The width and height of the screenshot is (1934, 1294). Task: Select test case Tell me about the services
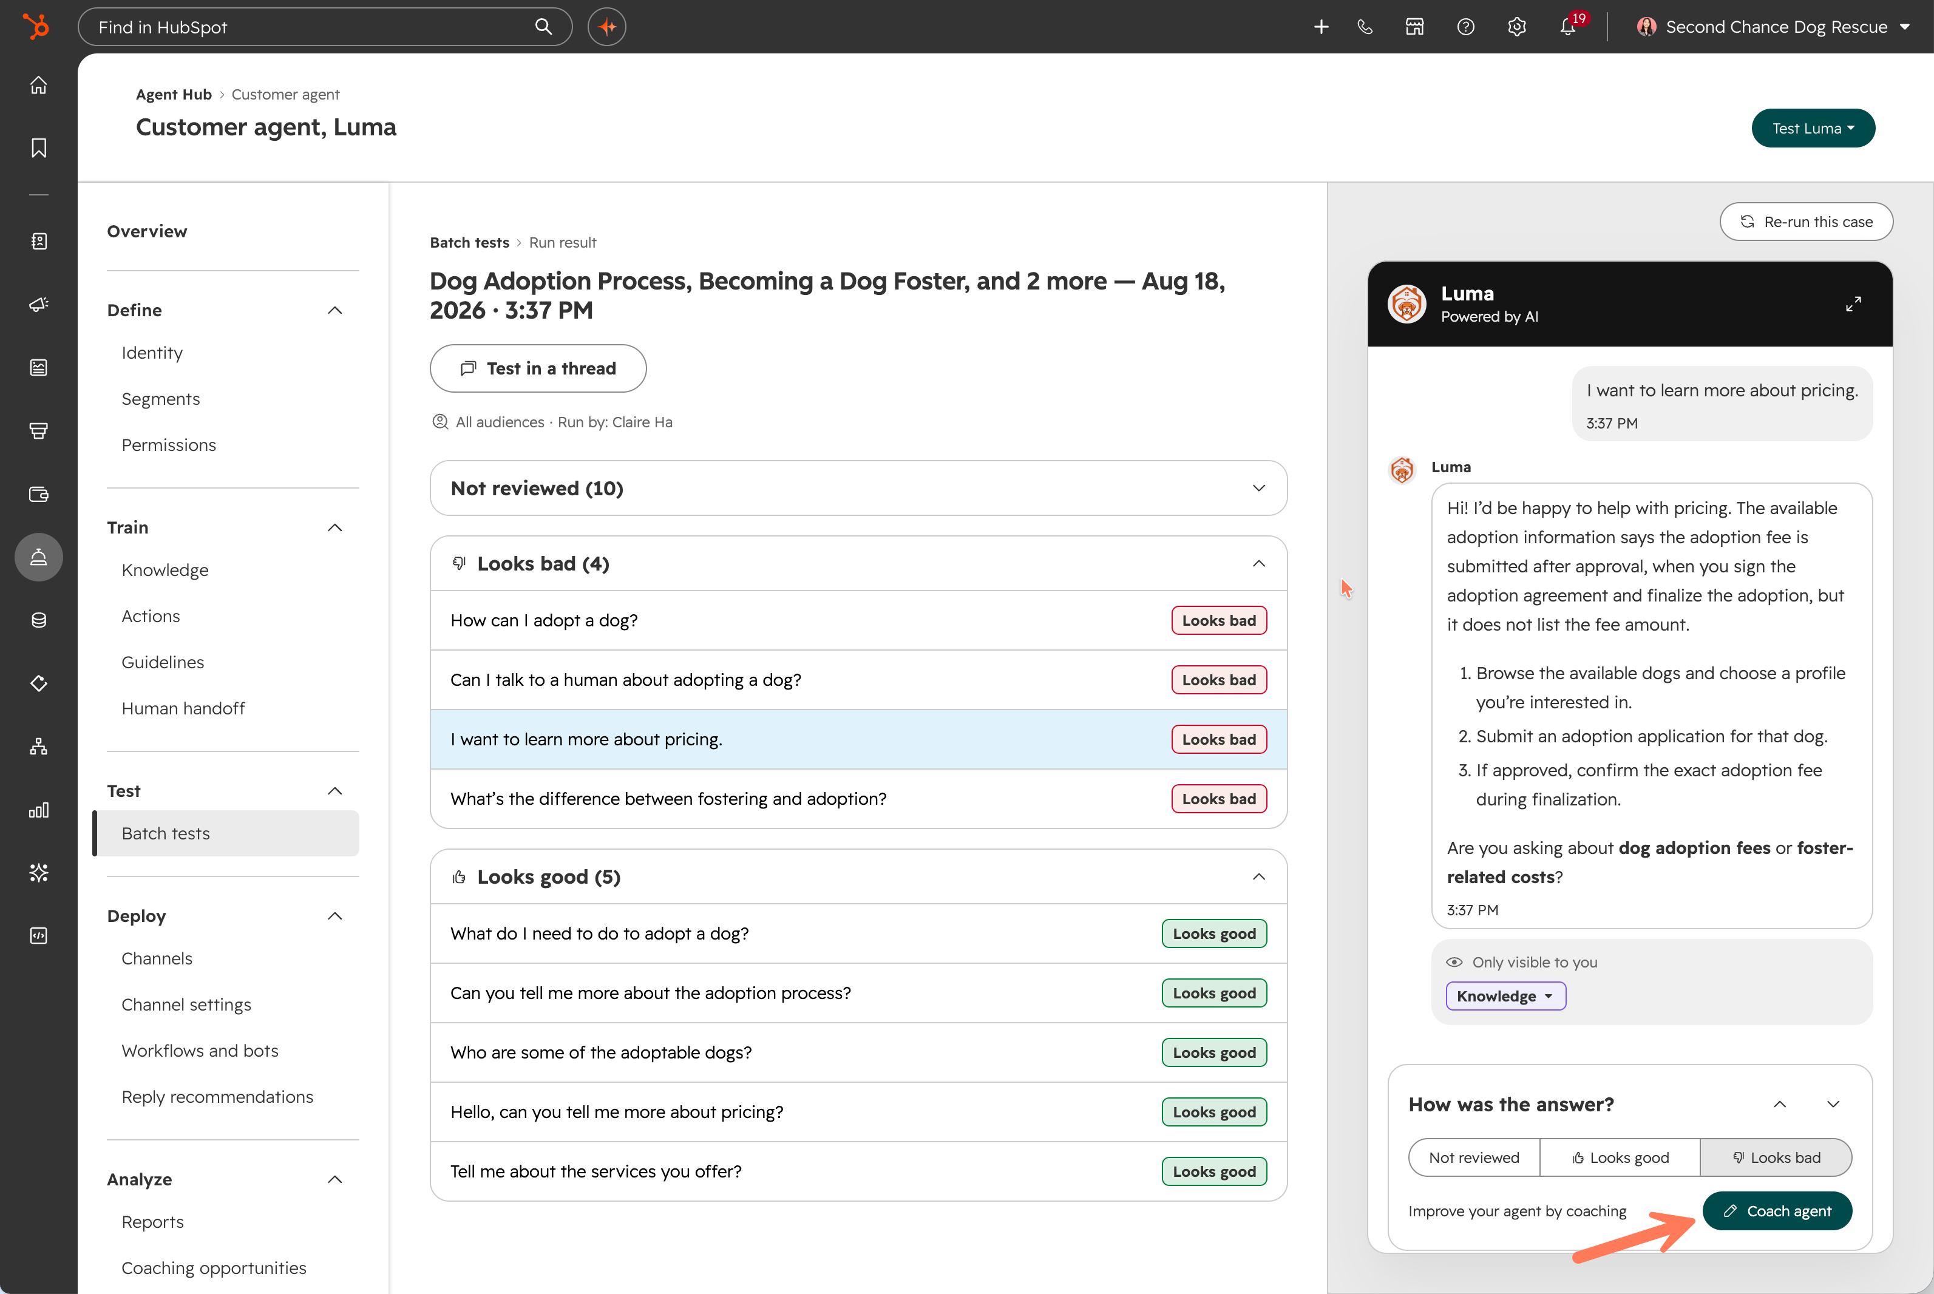click(x=858, y=1171)
